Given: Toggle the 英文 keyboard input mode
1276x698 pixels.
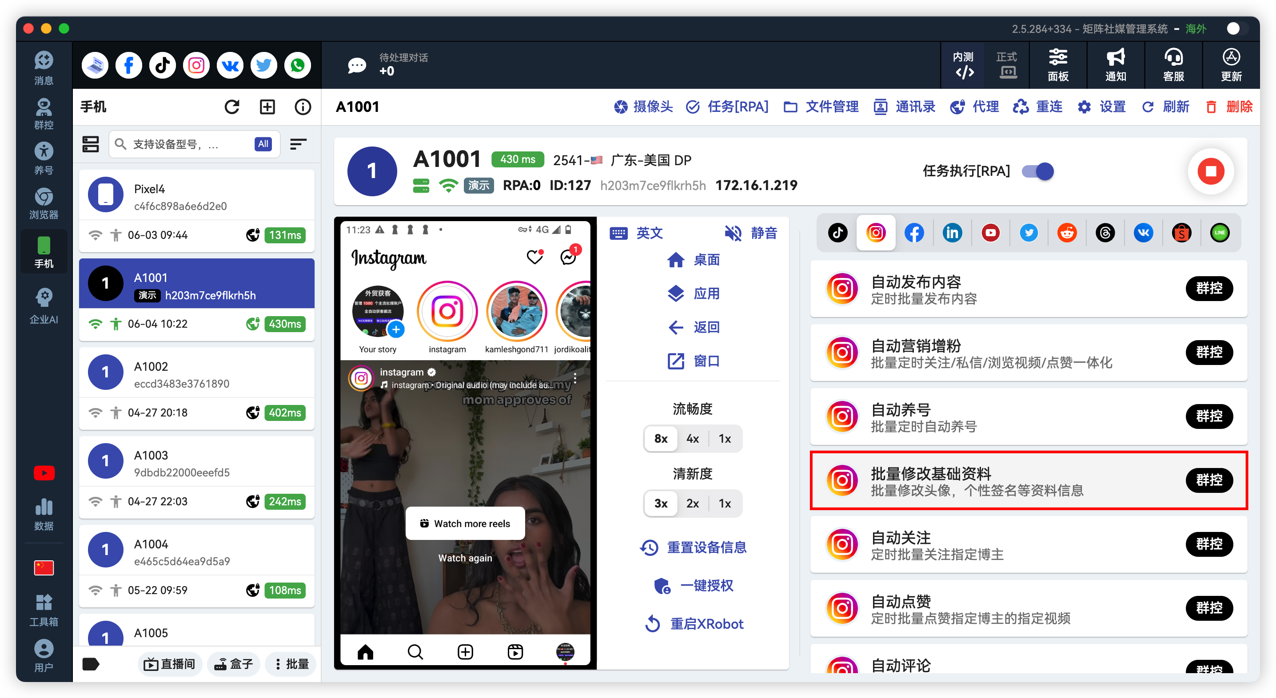Looking at the screenshot, I should (637, 233).
